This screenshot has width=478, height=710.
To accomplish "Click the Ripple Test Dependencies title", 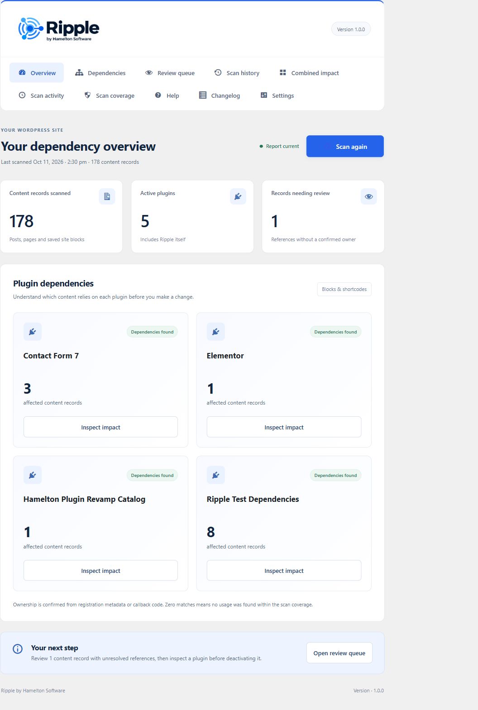I will (x=253, y=499).
